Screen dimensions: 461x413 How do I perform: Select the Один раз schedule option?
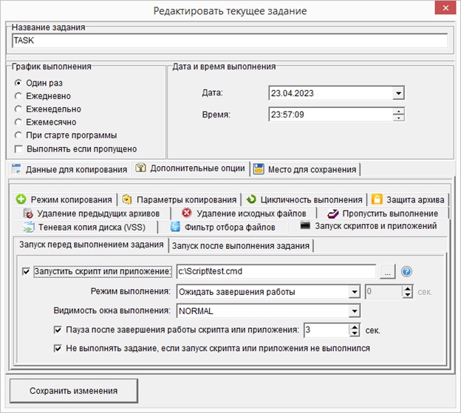[x=18, y=83]
